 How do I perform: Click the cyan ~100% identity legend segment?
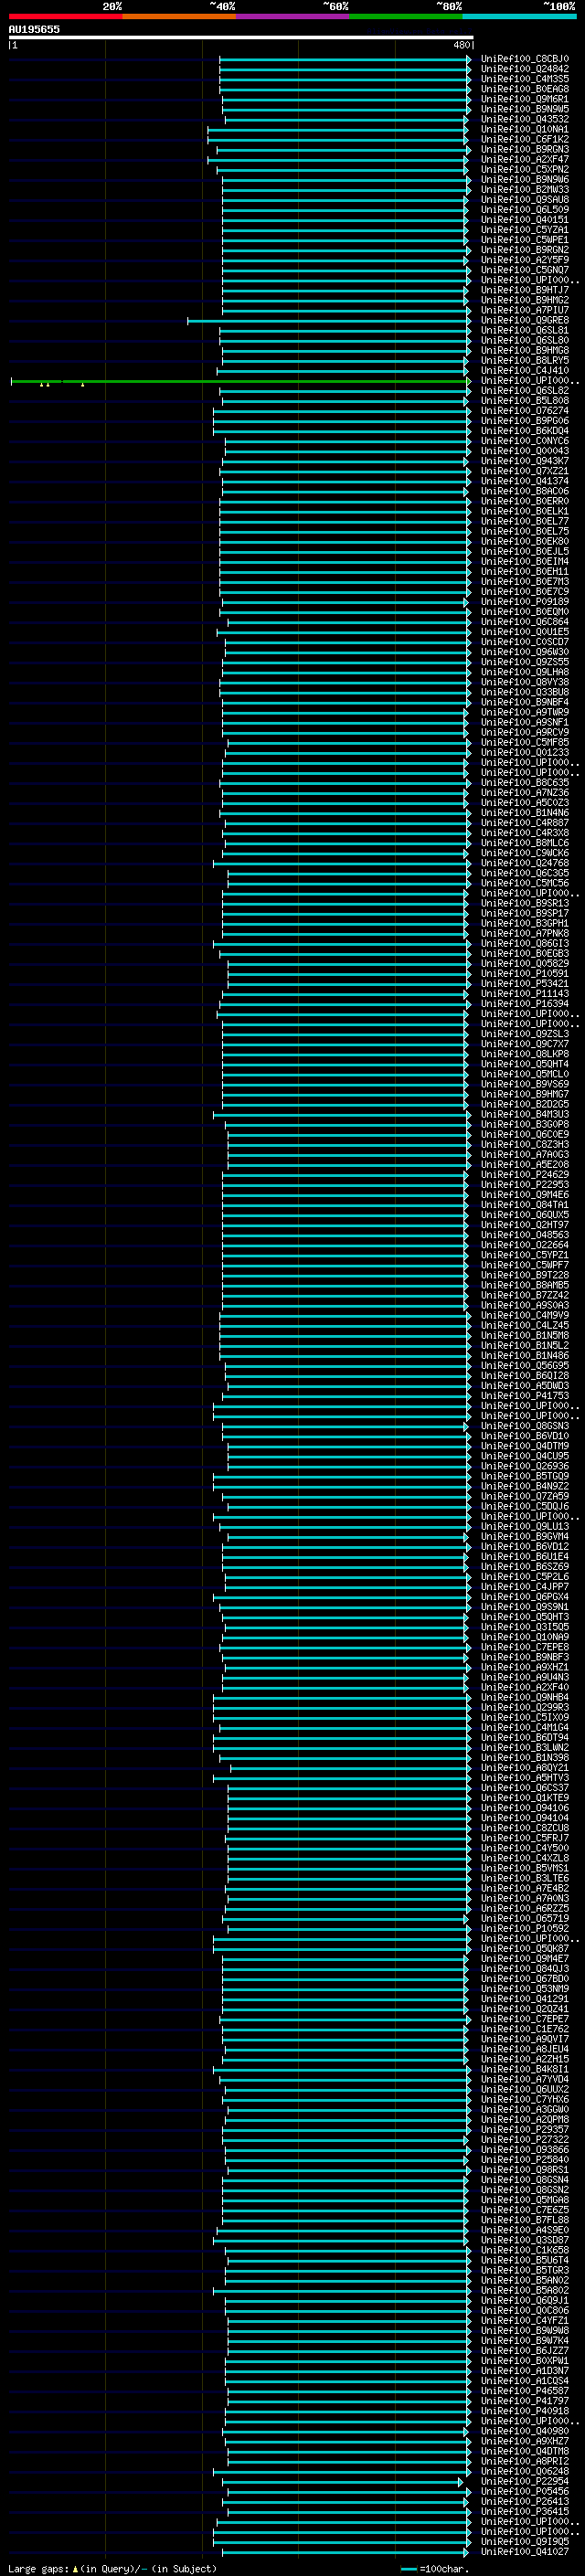pyautogui.click(x=520, y=16)
